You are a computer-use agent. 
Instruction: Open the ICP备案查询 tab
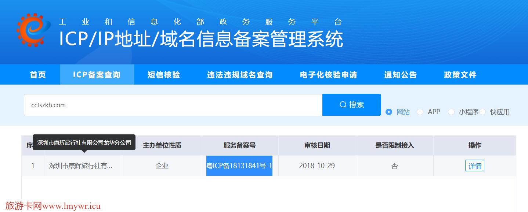pos(97,74)
